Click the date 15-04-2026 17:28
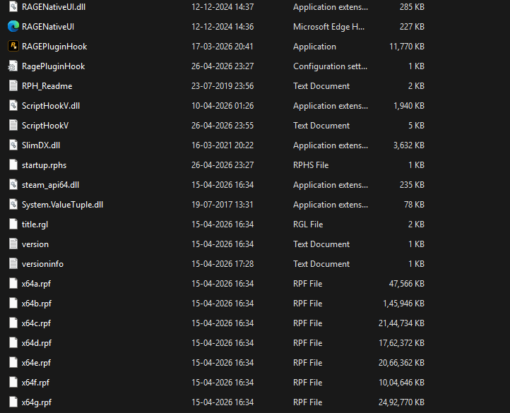Screen dimensions: 510x413 223,264
